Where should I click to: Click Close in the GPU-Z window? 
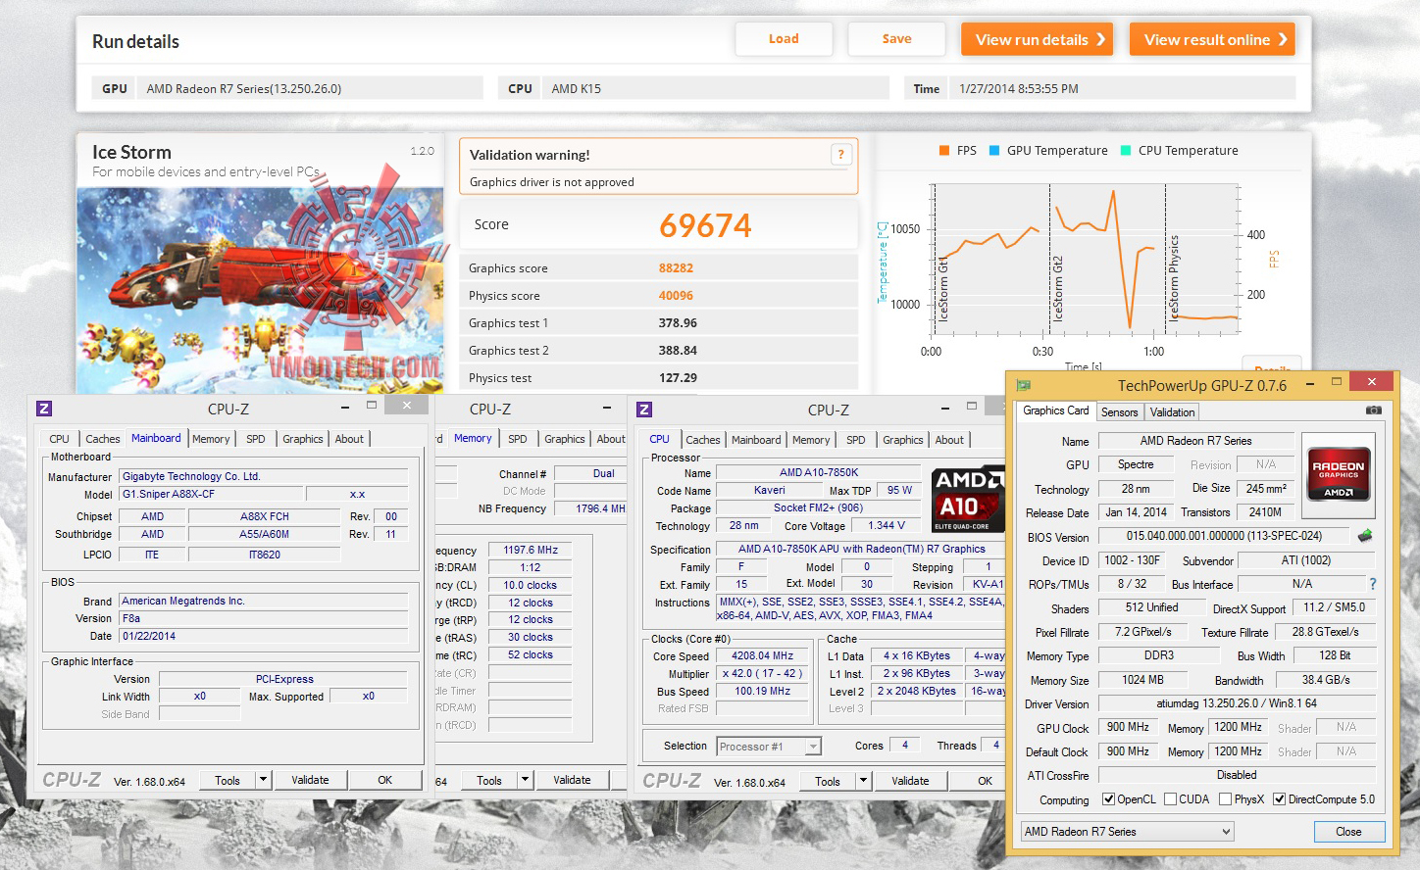tap(1348, 832)
